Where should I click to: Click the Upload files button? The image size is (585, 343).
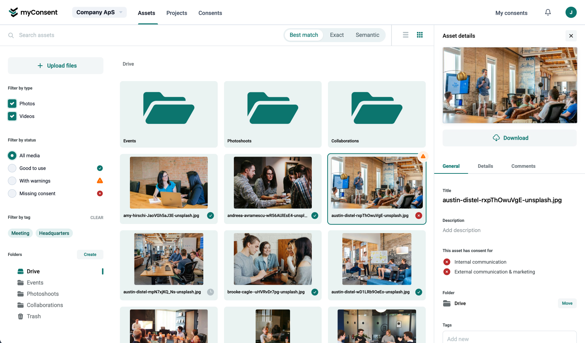[55, 66]
